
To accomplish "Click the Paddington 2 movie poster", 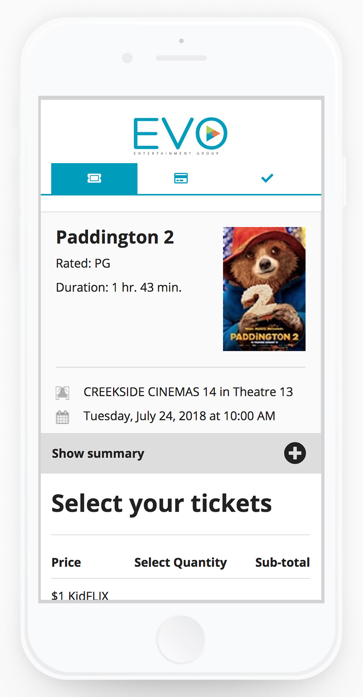I will (x=264, y=288).
